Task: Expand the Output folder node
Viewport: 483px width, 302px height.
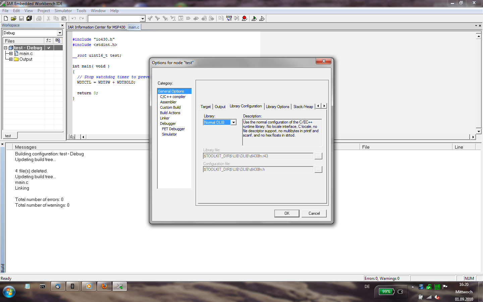Action: 11,59
